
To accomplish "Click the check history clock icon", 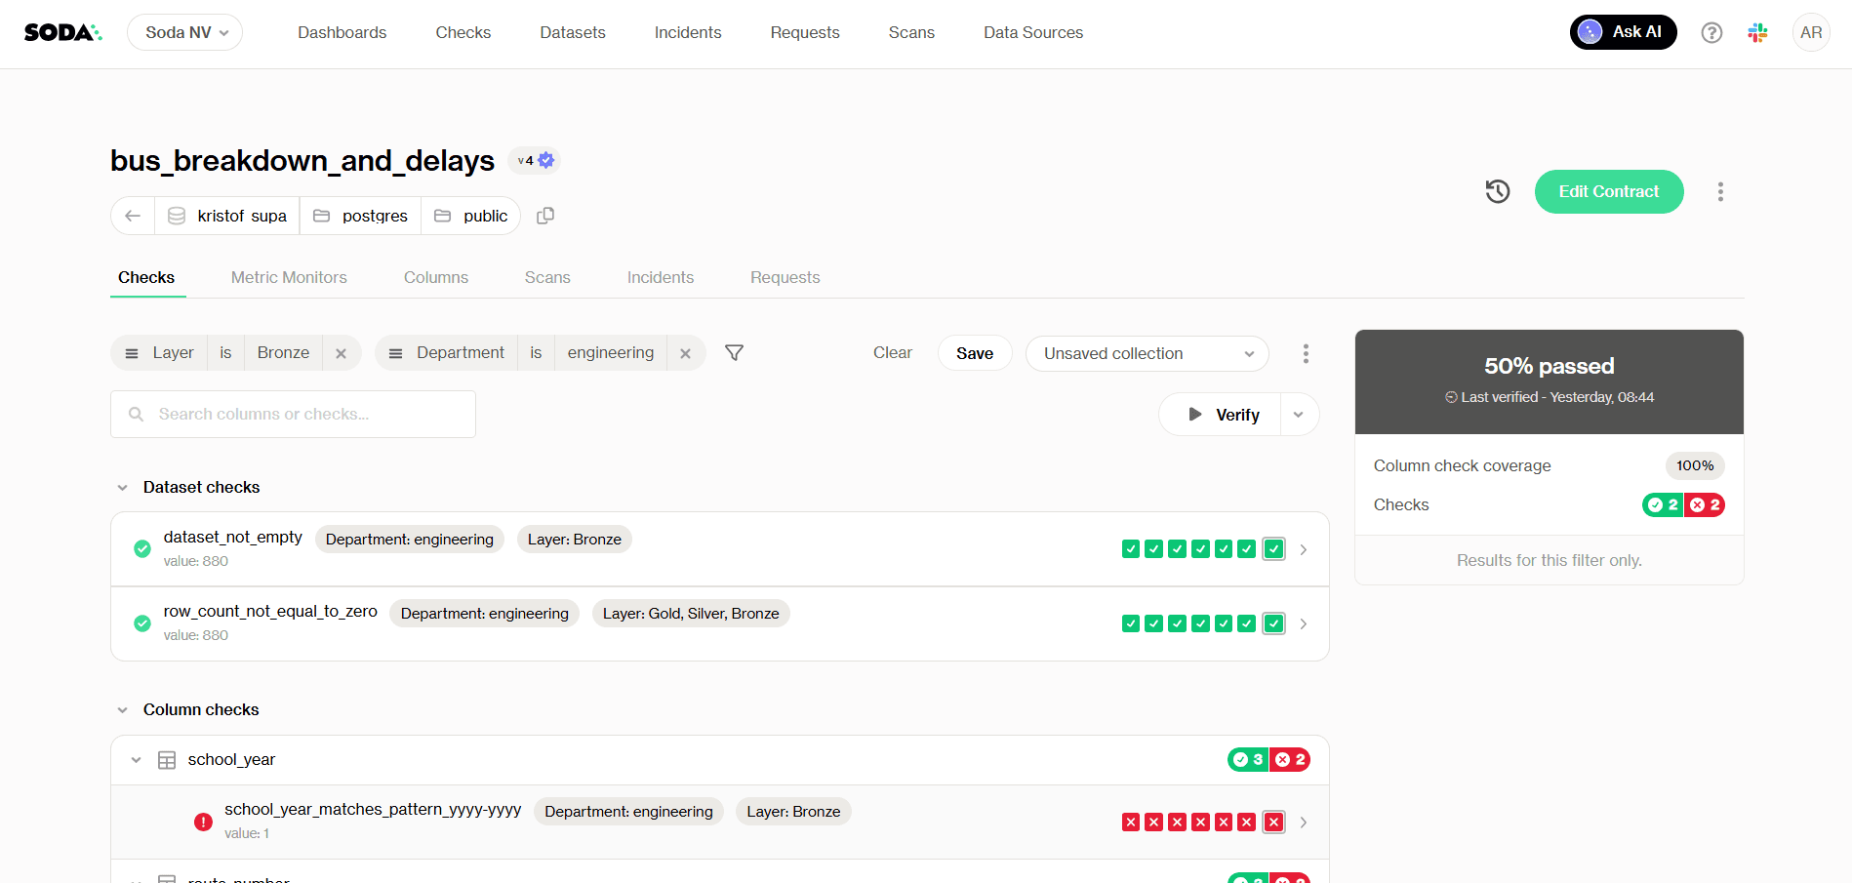I will click(1498, 191).
